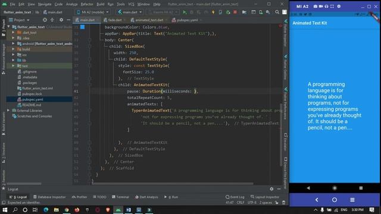Enter fullscreen in MI A2 mirror window
This screenshot has width=381, height=214.
click(332, 7)
